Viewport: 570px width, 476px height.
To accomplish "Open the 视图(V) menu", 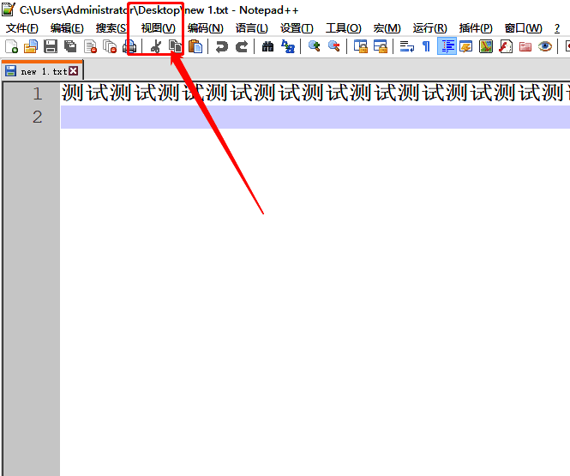I will tap(158, 28).
